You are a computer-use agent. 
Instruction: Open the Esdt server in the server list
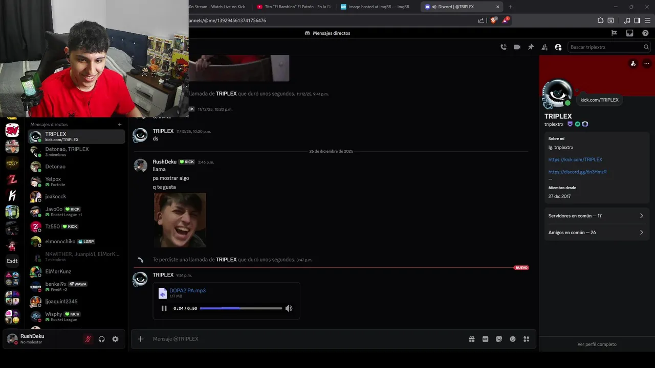(x=12, y=261)
